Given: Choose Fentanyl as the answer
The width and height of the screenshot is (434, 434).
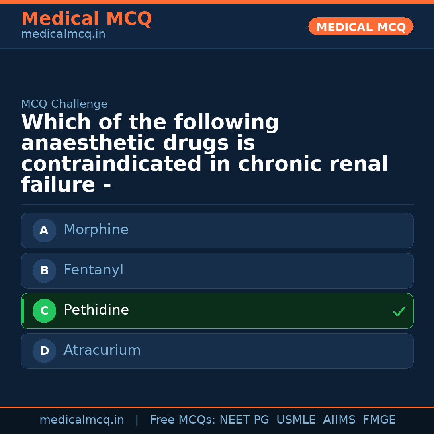Looking at the screenshot, I should tap(93, 270).
